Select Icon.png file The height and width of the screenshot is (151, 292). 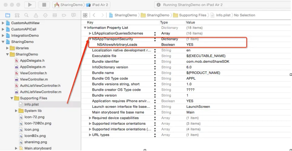(x=32, y=130)
